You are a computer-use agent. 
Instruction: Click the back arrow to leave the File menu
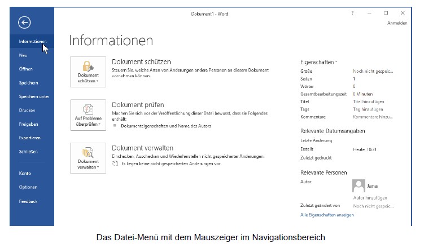point(24,23)
